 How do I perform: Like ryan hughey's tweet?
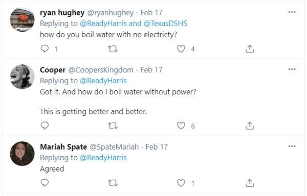coord(181,48)
